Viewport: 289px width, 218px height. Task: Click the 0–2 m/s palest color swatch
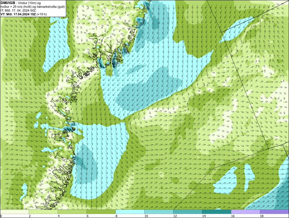tap(14, 212)
